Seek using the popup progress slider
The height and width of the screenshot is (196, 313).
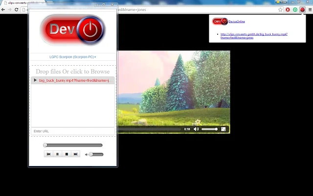(73, 145)
